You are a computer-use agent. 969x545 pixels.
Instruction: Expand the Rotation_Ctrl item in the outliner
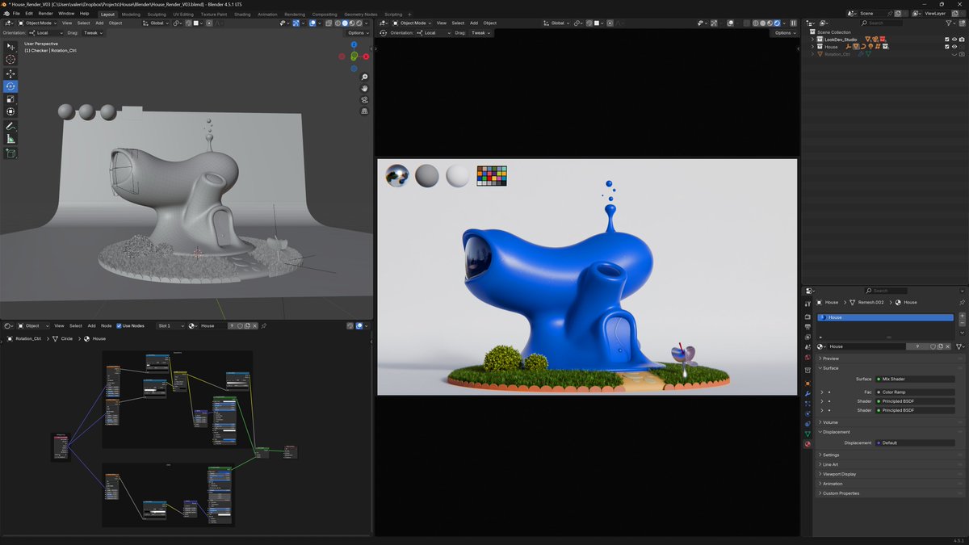813,53
